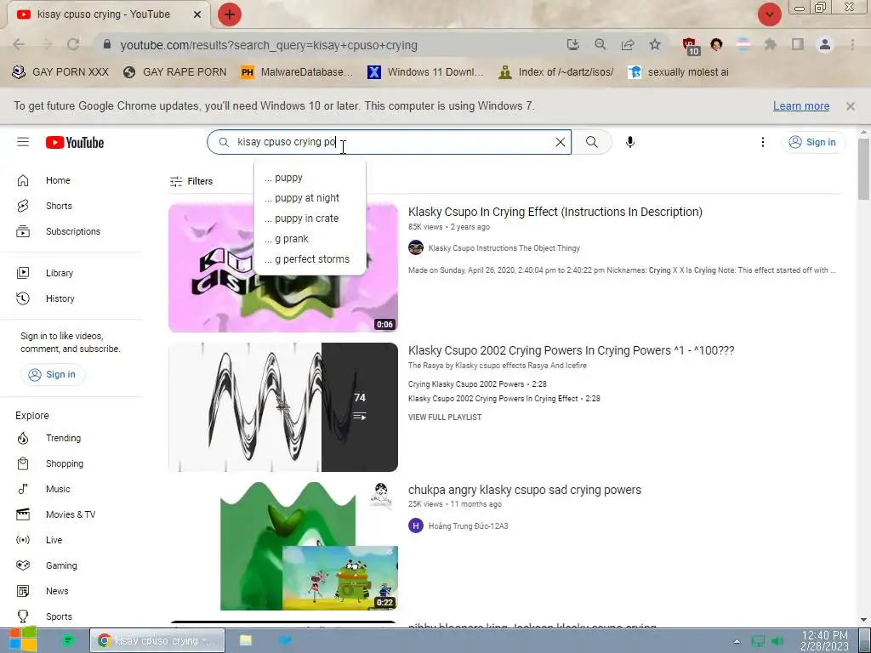Click the volume speaker icon in the system tray
The image size is (871, 653).
point(777,641)
